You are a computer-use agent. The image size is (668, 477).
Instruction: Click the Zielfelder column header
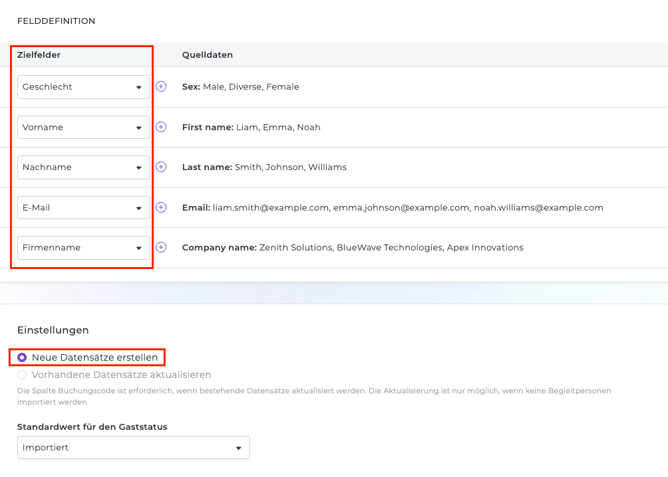coord(39,55)
